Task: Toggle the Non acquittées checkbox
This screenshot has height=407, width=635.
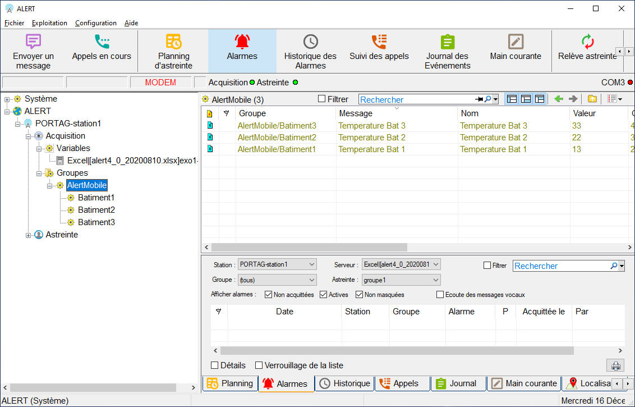Action: (269, 295)
